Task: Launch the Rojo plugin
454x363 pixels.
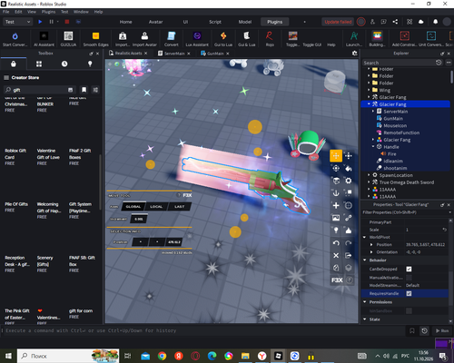Action: (270, 39)
